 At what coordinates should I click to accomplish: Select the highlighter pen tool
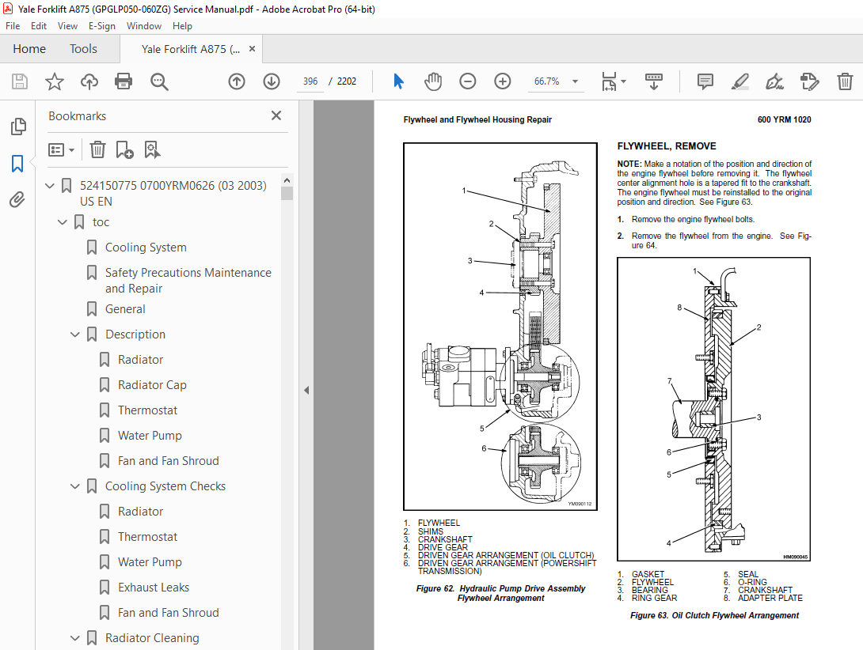739,81
